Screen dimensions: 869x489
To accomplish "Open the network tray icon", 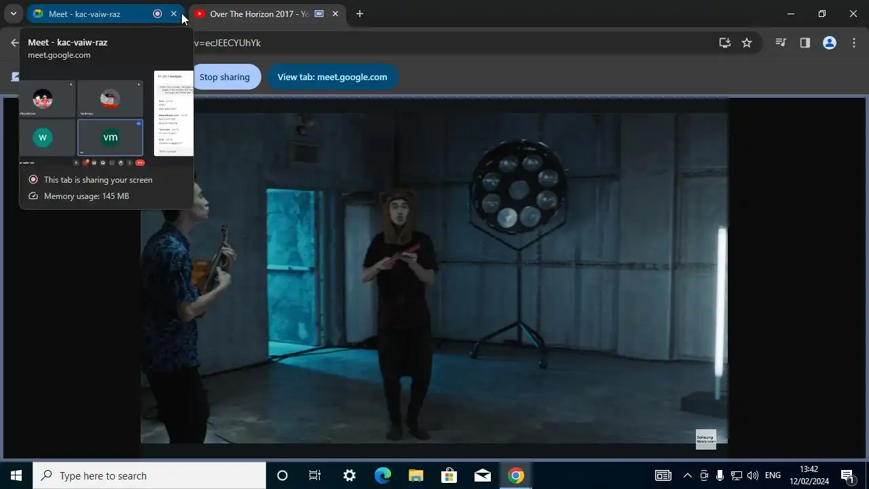I will point(736,475).
